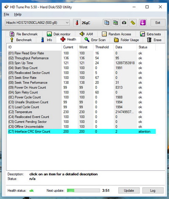
Task: Select the highlighted (C7) Interface CRC Error Count row
Action: [x=82, y=132]
